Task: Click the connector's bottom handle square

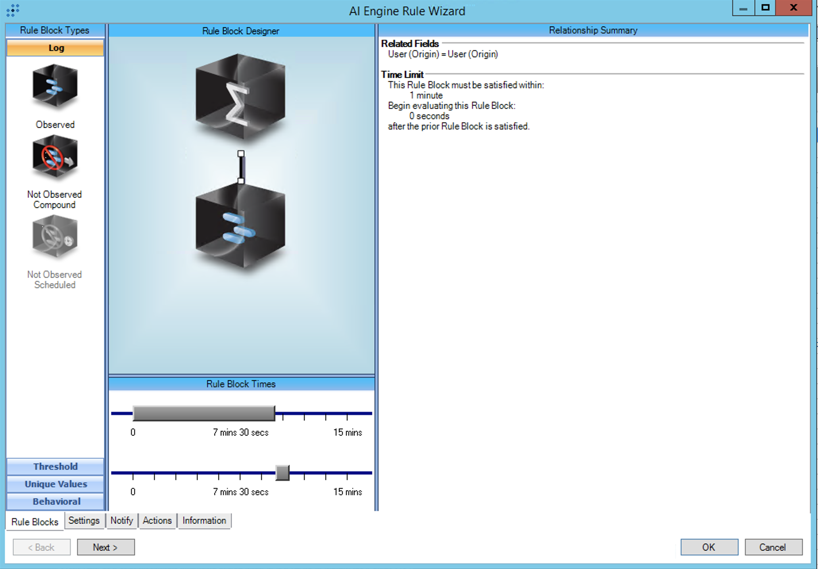Action: click(241, 181)
